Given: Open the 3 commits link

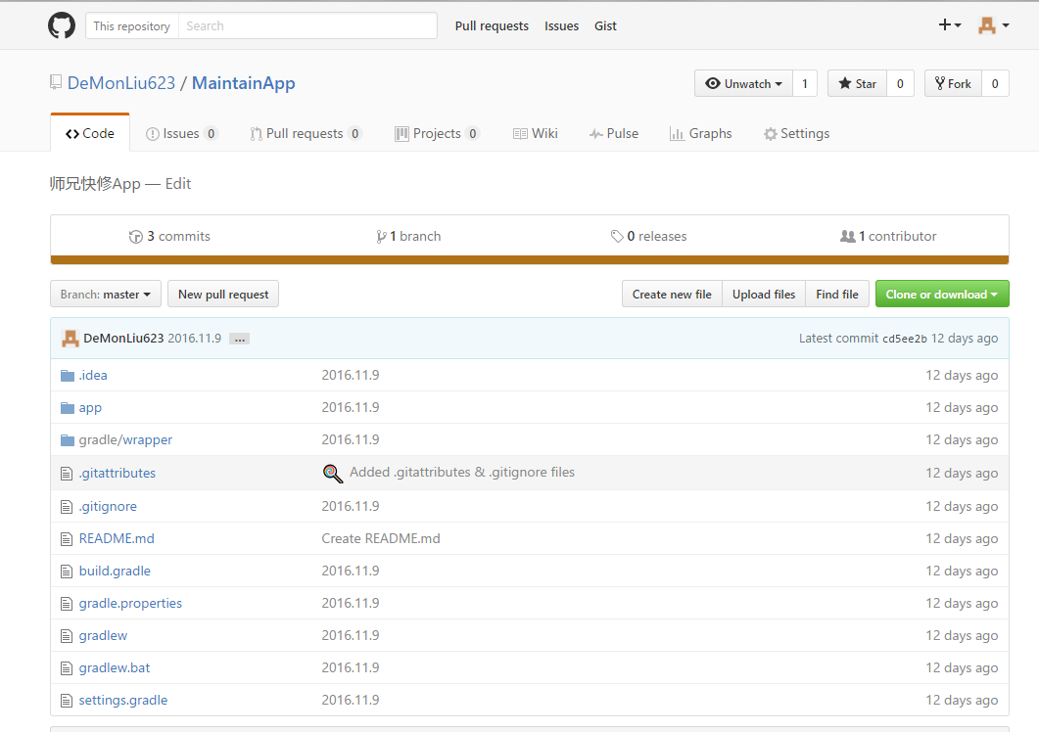Looking at the screenshot, I should coord(169,237).
